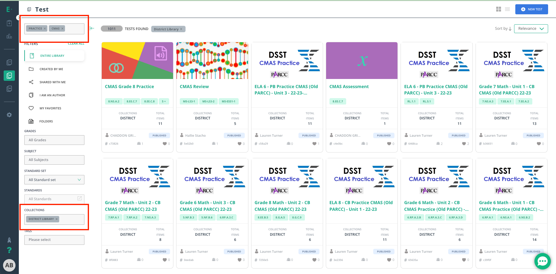
Task: Collapse the filter panel arrow
Action: [92, 29]
